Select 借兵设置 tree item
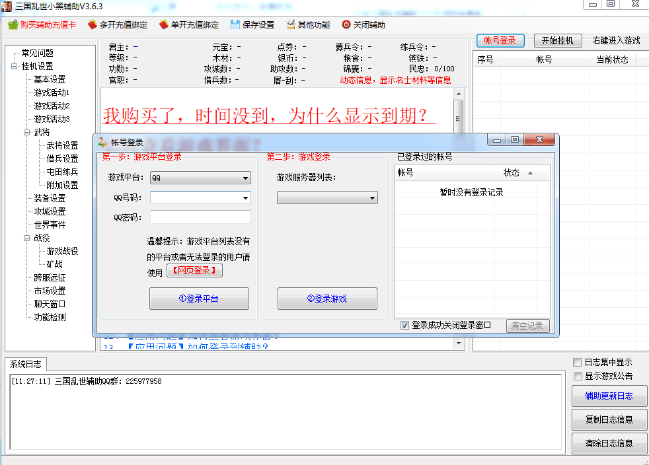 coord(62,159)
